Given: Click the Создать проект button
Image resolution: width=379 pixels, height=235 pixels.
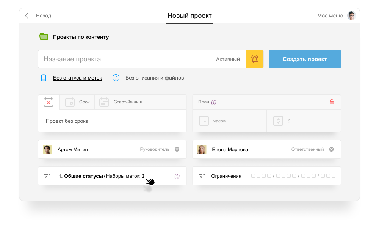Looking at the screenshot, I should [x=305, y=59].
